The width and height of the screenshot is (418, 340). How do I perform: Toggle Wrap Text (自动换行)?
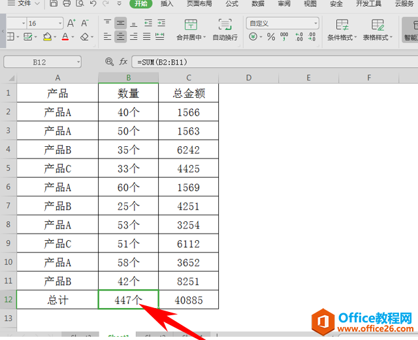225,30
